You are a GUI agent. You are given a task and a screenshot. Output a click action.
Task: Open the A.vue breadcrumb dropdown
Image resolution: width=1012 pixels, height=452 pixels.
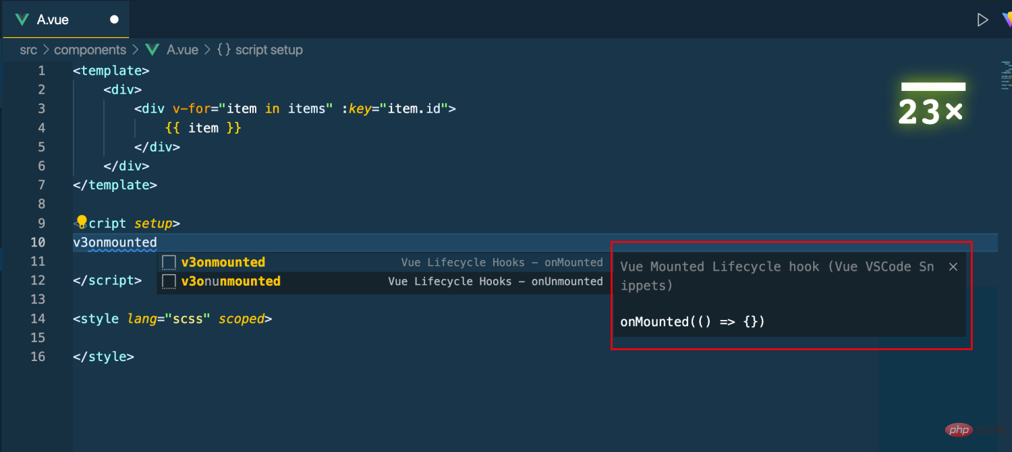tap(181, 49)
